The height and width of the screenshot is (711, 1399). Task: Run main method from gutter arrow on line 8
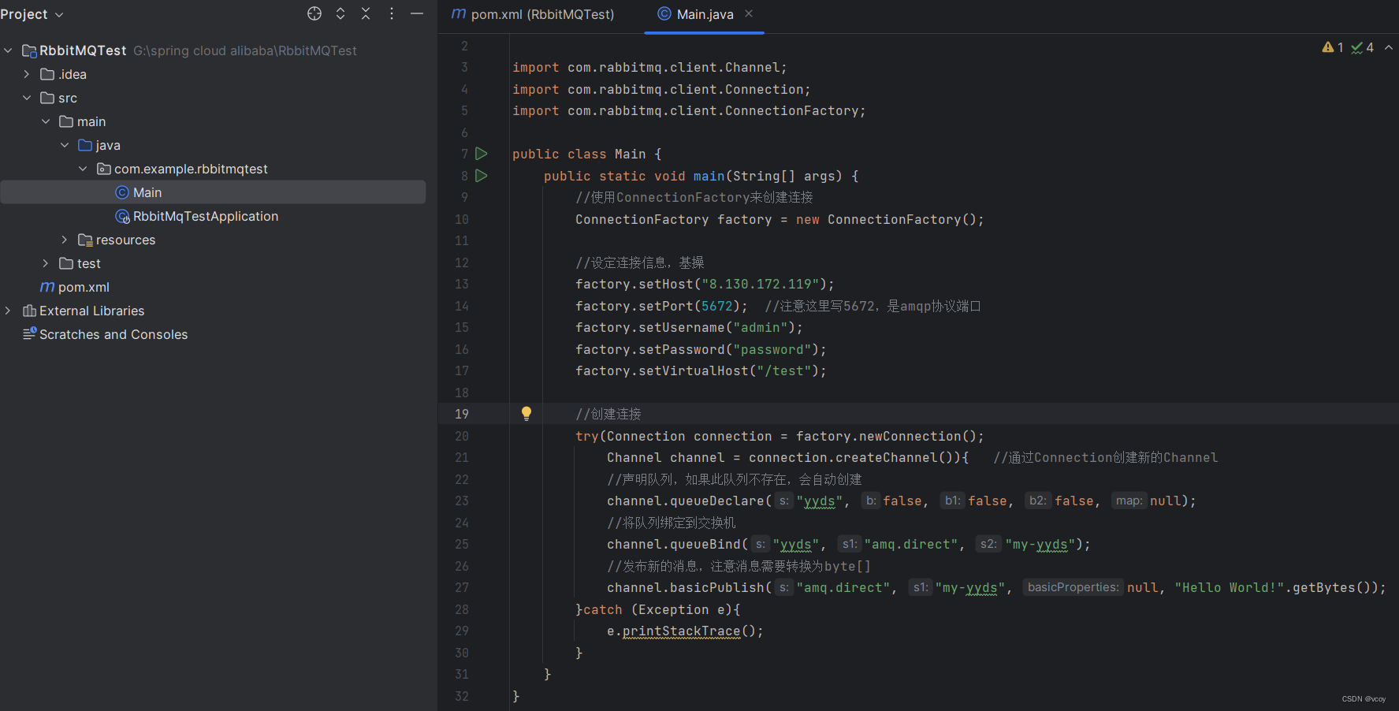(482, 176)
